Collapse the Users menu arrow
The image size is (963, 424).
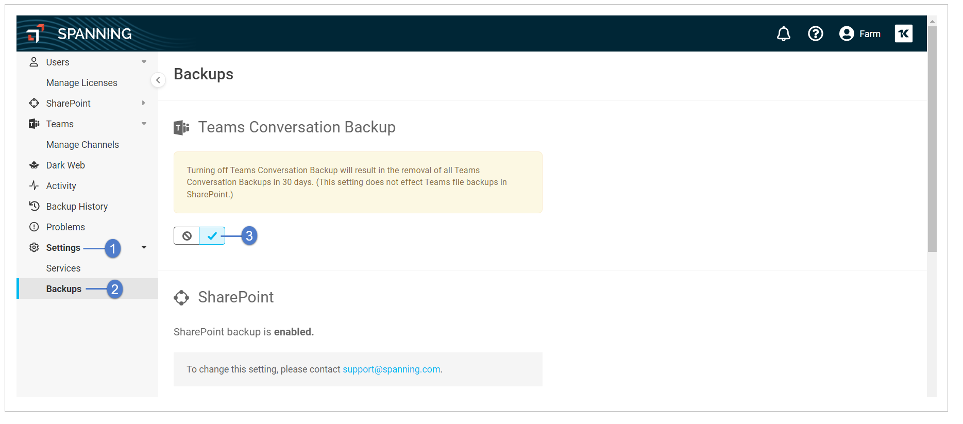[x=144, y=62]
